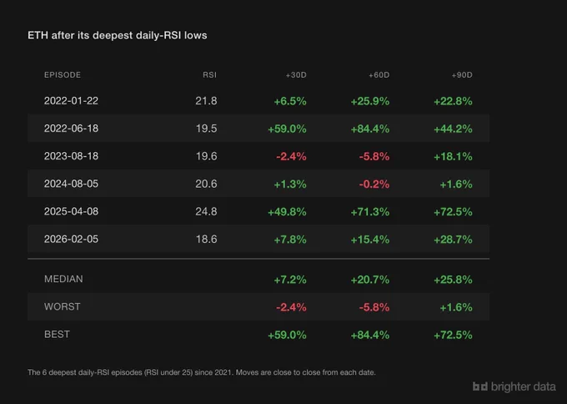Select the 2023-08-18 episode date
567x404 pixels.
pyautogui.click(x=71, y=156)
